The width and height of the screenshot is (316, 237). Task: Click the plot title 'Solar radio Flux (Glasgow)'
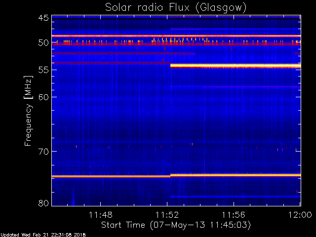pyautogui.click(x=176, y=8)
